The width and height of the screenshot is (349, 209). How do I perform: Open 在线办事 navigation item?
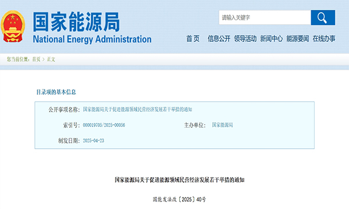(x=324, y=39)
